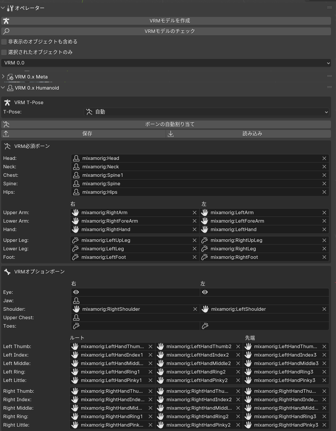This screenshot has height=431, width=336.
Task: Select the mixamorig:LeftFoot bone field
Action: coord(135,257)
